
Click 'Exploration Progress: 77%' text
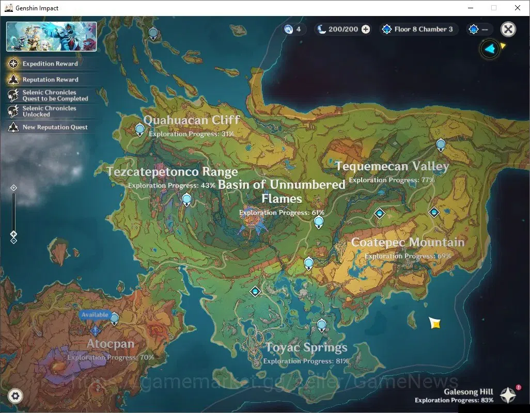coord(392,180)
